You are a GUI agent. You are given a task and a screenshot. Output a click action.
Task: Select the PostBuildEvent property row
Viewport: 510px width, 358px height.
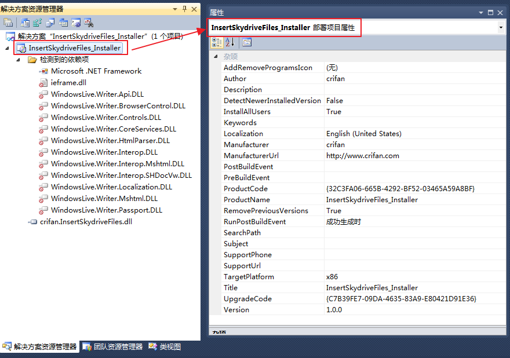[363, 167]
